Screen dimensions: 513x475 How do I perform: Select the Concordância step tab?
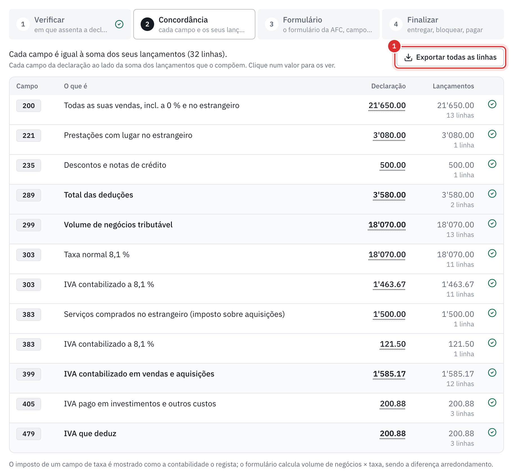point(194,24)
